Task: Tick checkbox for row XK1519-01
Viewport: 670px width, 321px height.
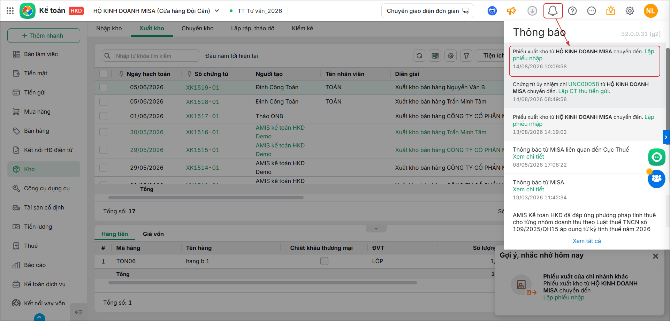Action: tap(103, 87)
